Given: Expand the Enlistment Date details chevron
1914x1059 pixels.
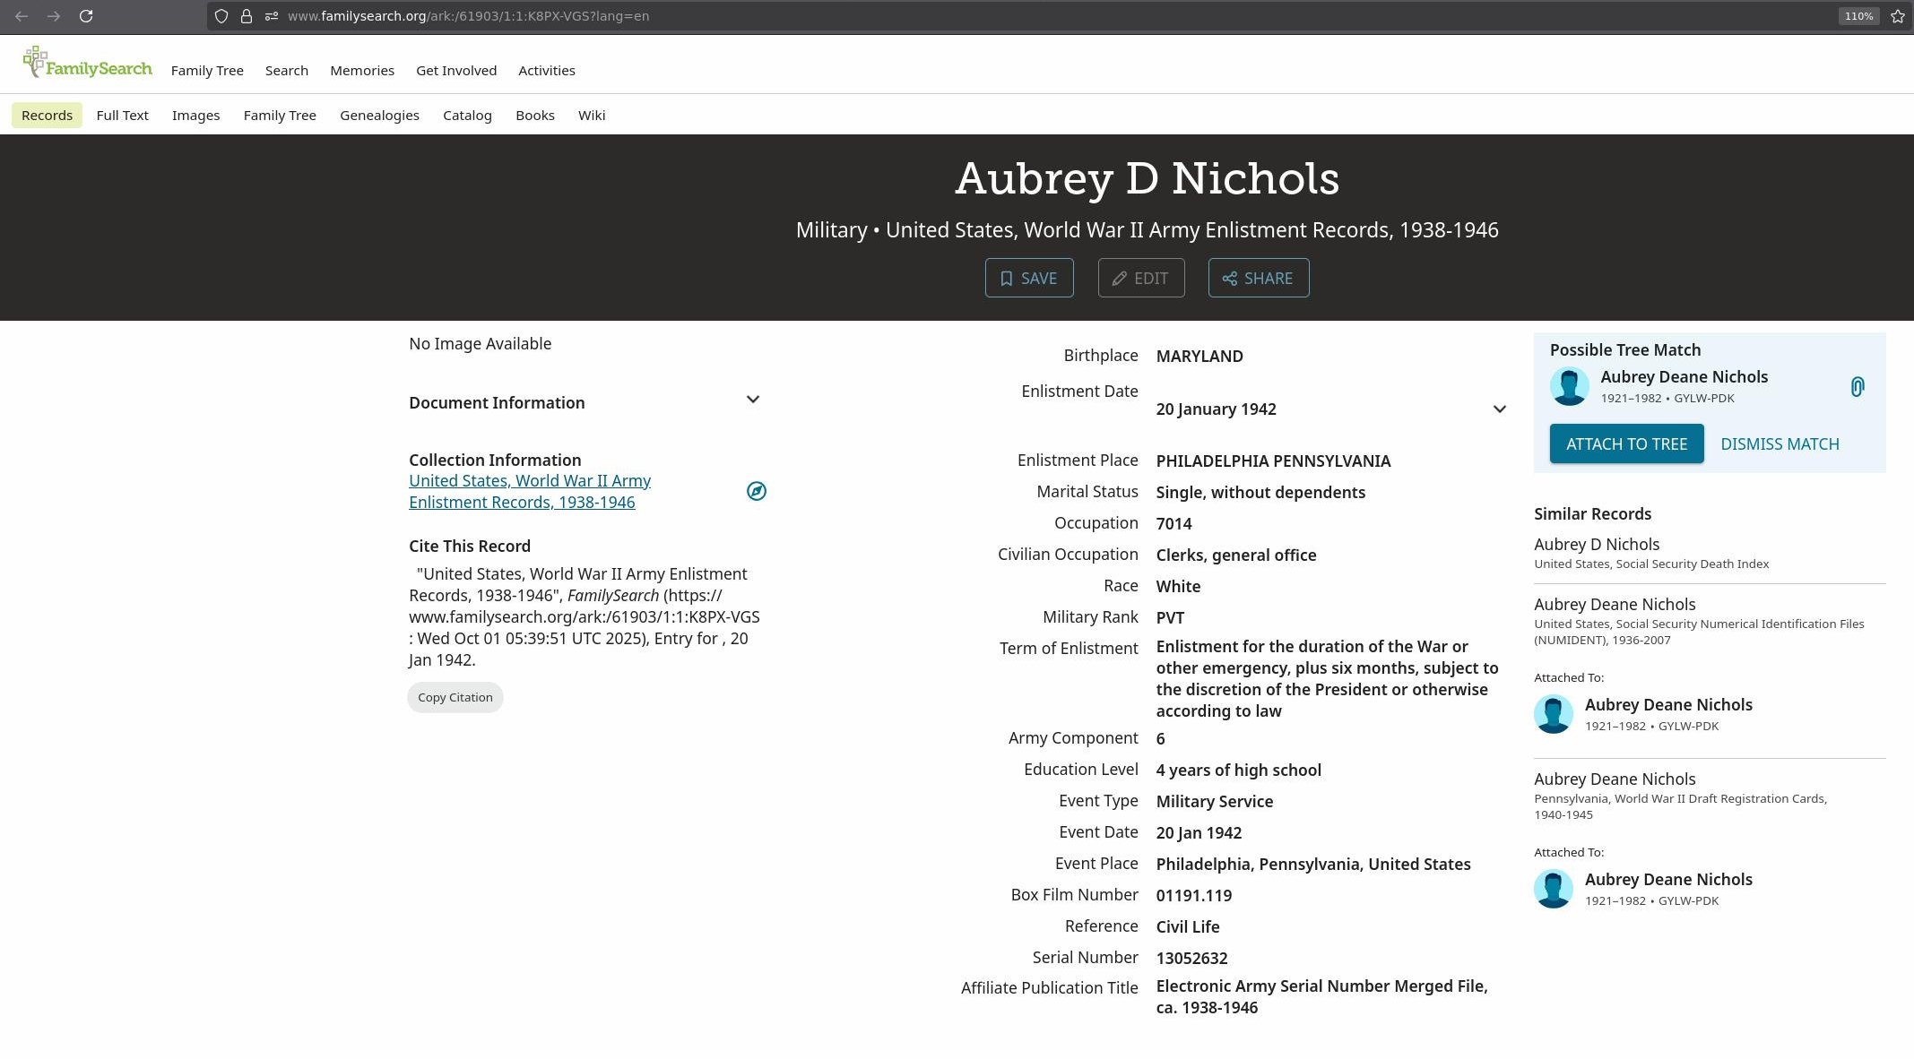Looking at the screenshot, I should [x=1499, y=409].
